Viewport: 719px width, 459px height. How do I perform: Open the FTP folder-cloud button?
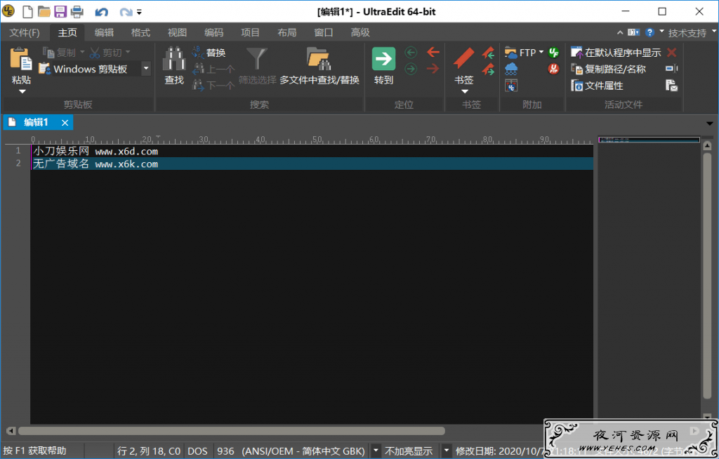pos(520,53)
